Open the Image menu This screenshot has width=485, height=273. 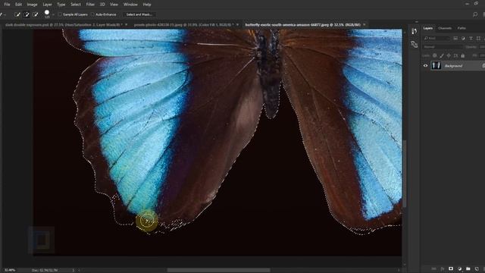click(x=32, y=5)
